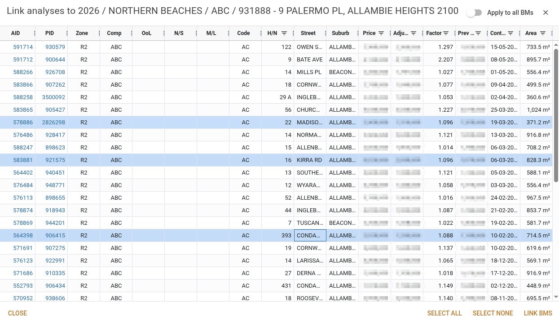
Task: Select the KIRRA RD street cell
Action: coord(310,160)
